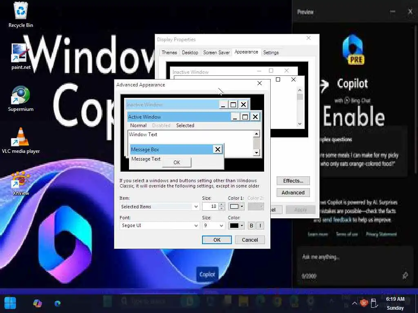Launch Microsoft Edge from the taskbar
The image size is (418, 313).
[58, 303]
